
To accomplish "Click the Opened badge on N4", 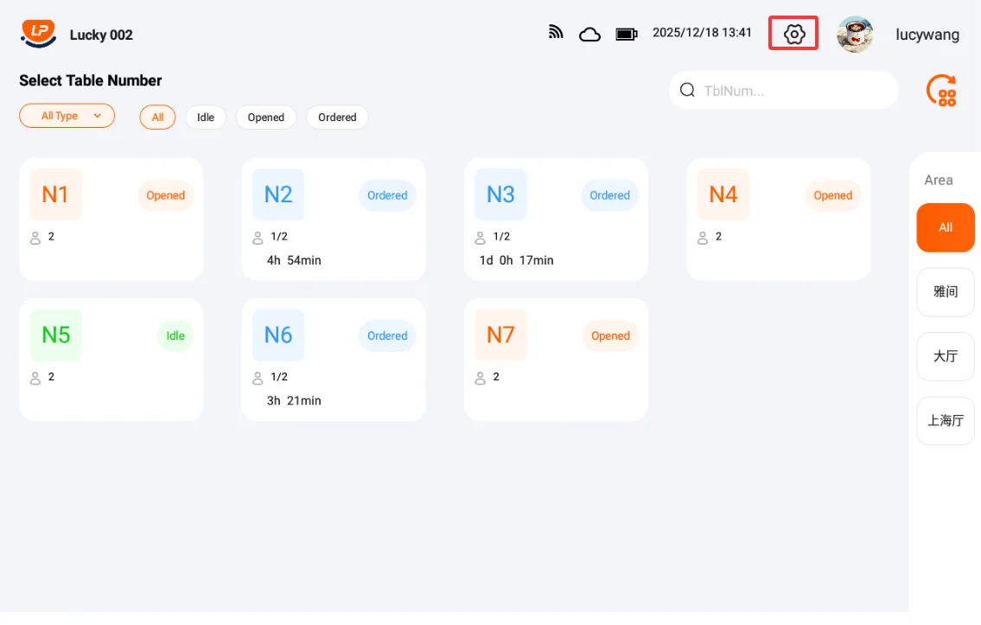I will click(832, 195).
